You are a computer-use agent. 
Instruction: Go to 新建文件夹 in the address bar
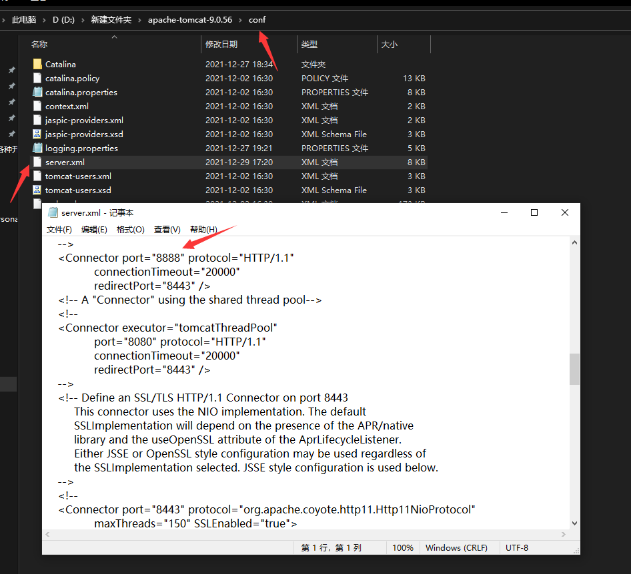pyautogui.click(x=110, y=20)
